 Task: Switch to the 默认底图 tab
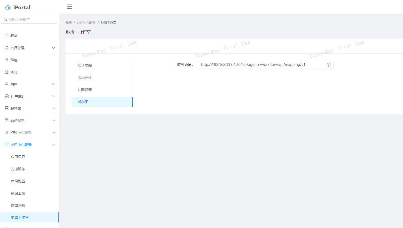[85, 66]
